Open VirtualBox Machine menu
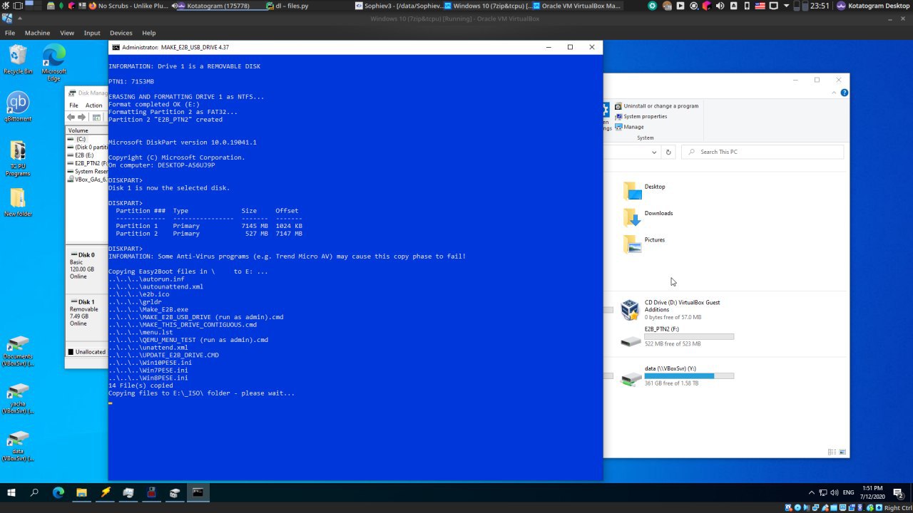 pyautogui.click(x=37, y=33)
